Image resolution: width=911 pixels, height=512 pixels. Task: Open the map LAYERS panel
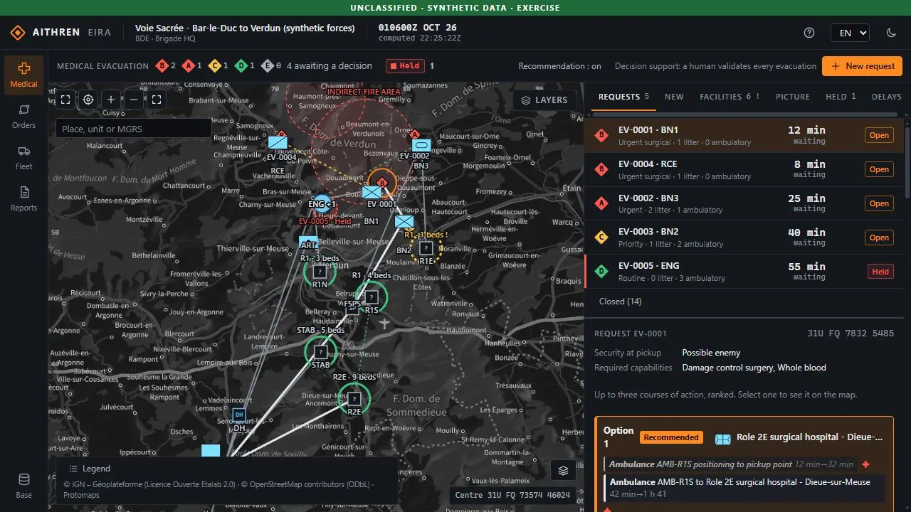coord(544,100)
